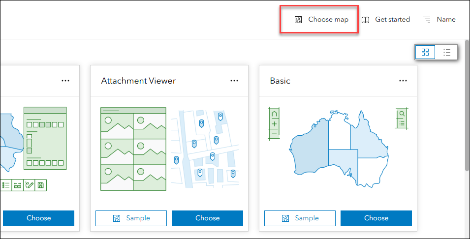Image resolution: width=470 pixels, height=239 pixels.
Task: Sort templates by Name
Action: [x=446, y=20]
